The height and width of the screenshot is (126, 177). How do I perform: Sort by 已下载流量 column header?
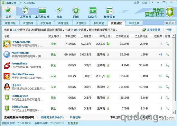point(122,36)
